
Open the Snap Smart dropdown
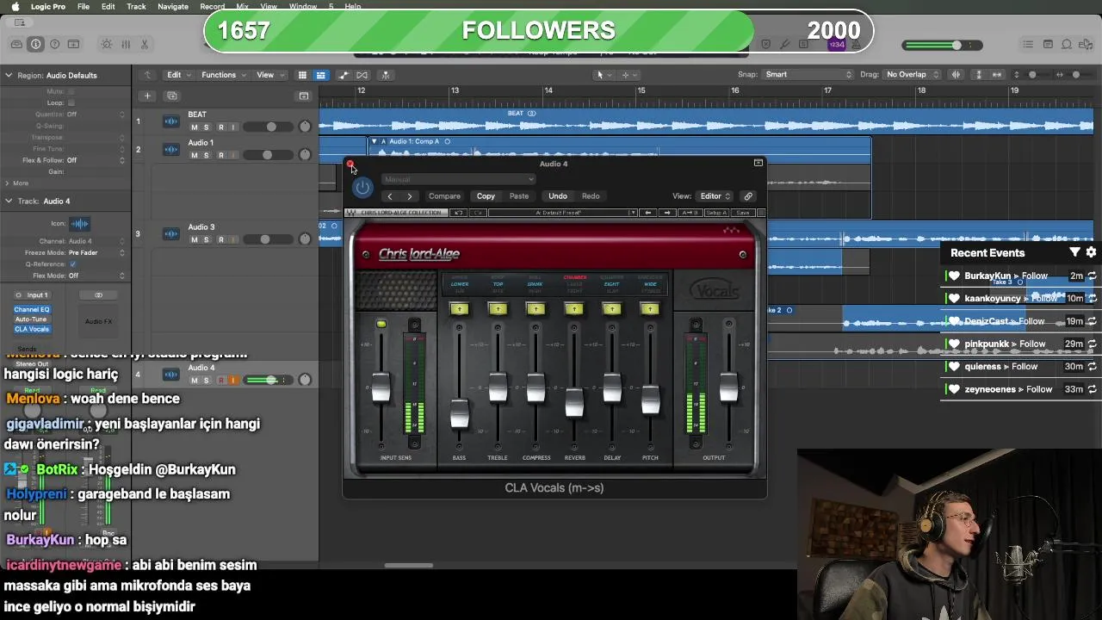point(808,75)
